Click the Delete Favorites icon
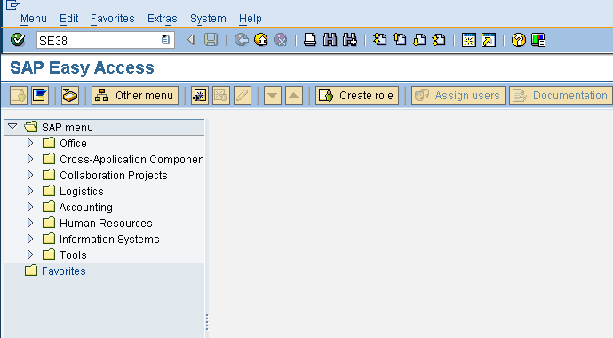The image size is (613, 338). [x=221, y=95]
